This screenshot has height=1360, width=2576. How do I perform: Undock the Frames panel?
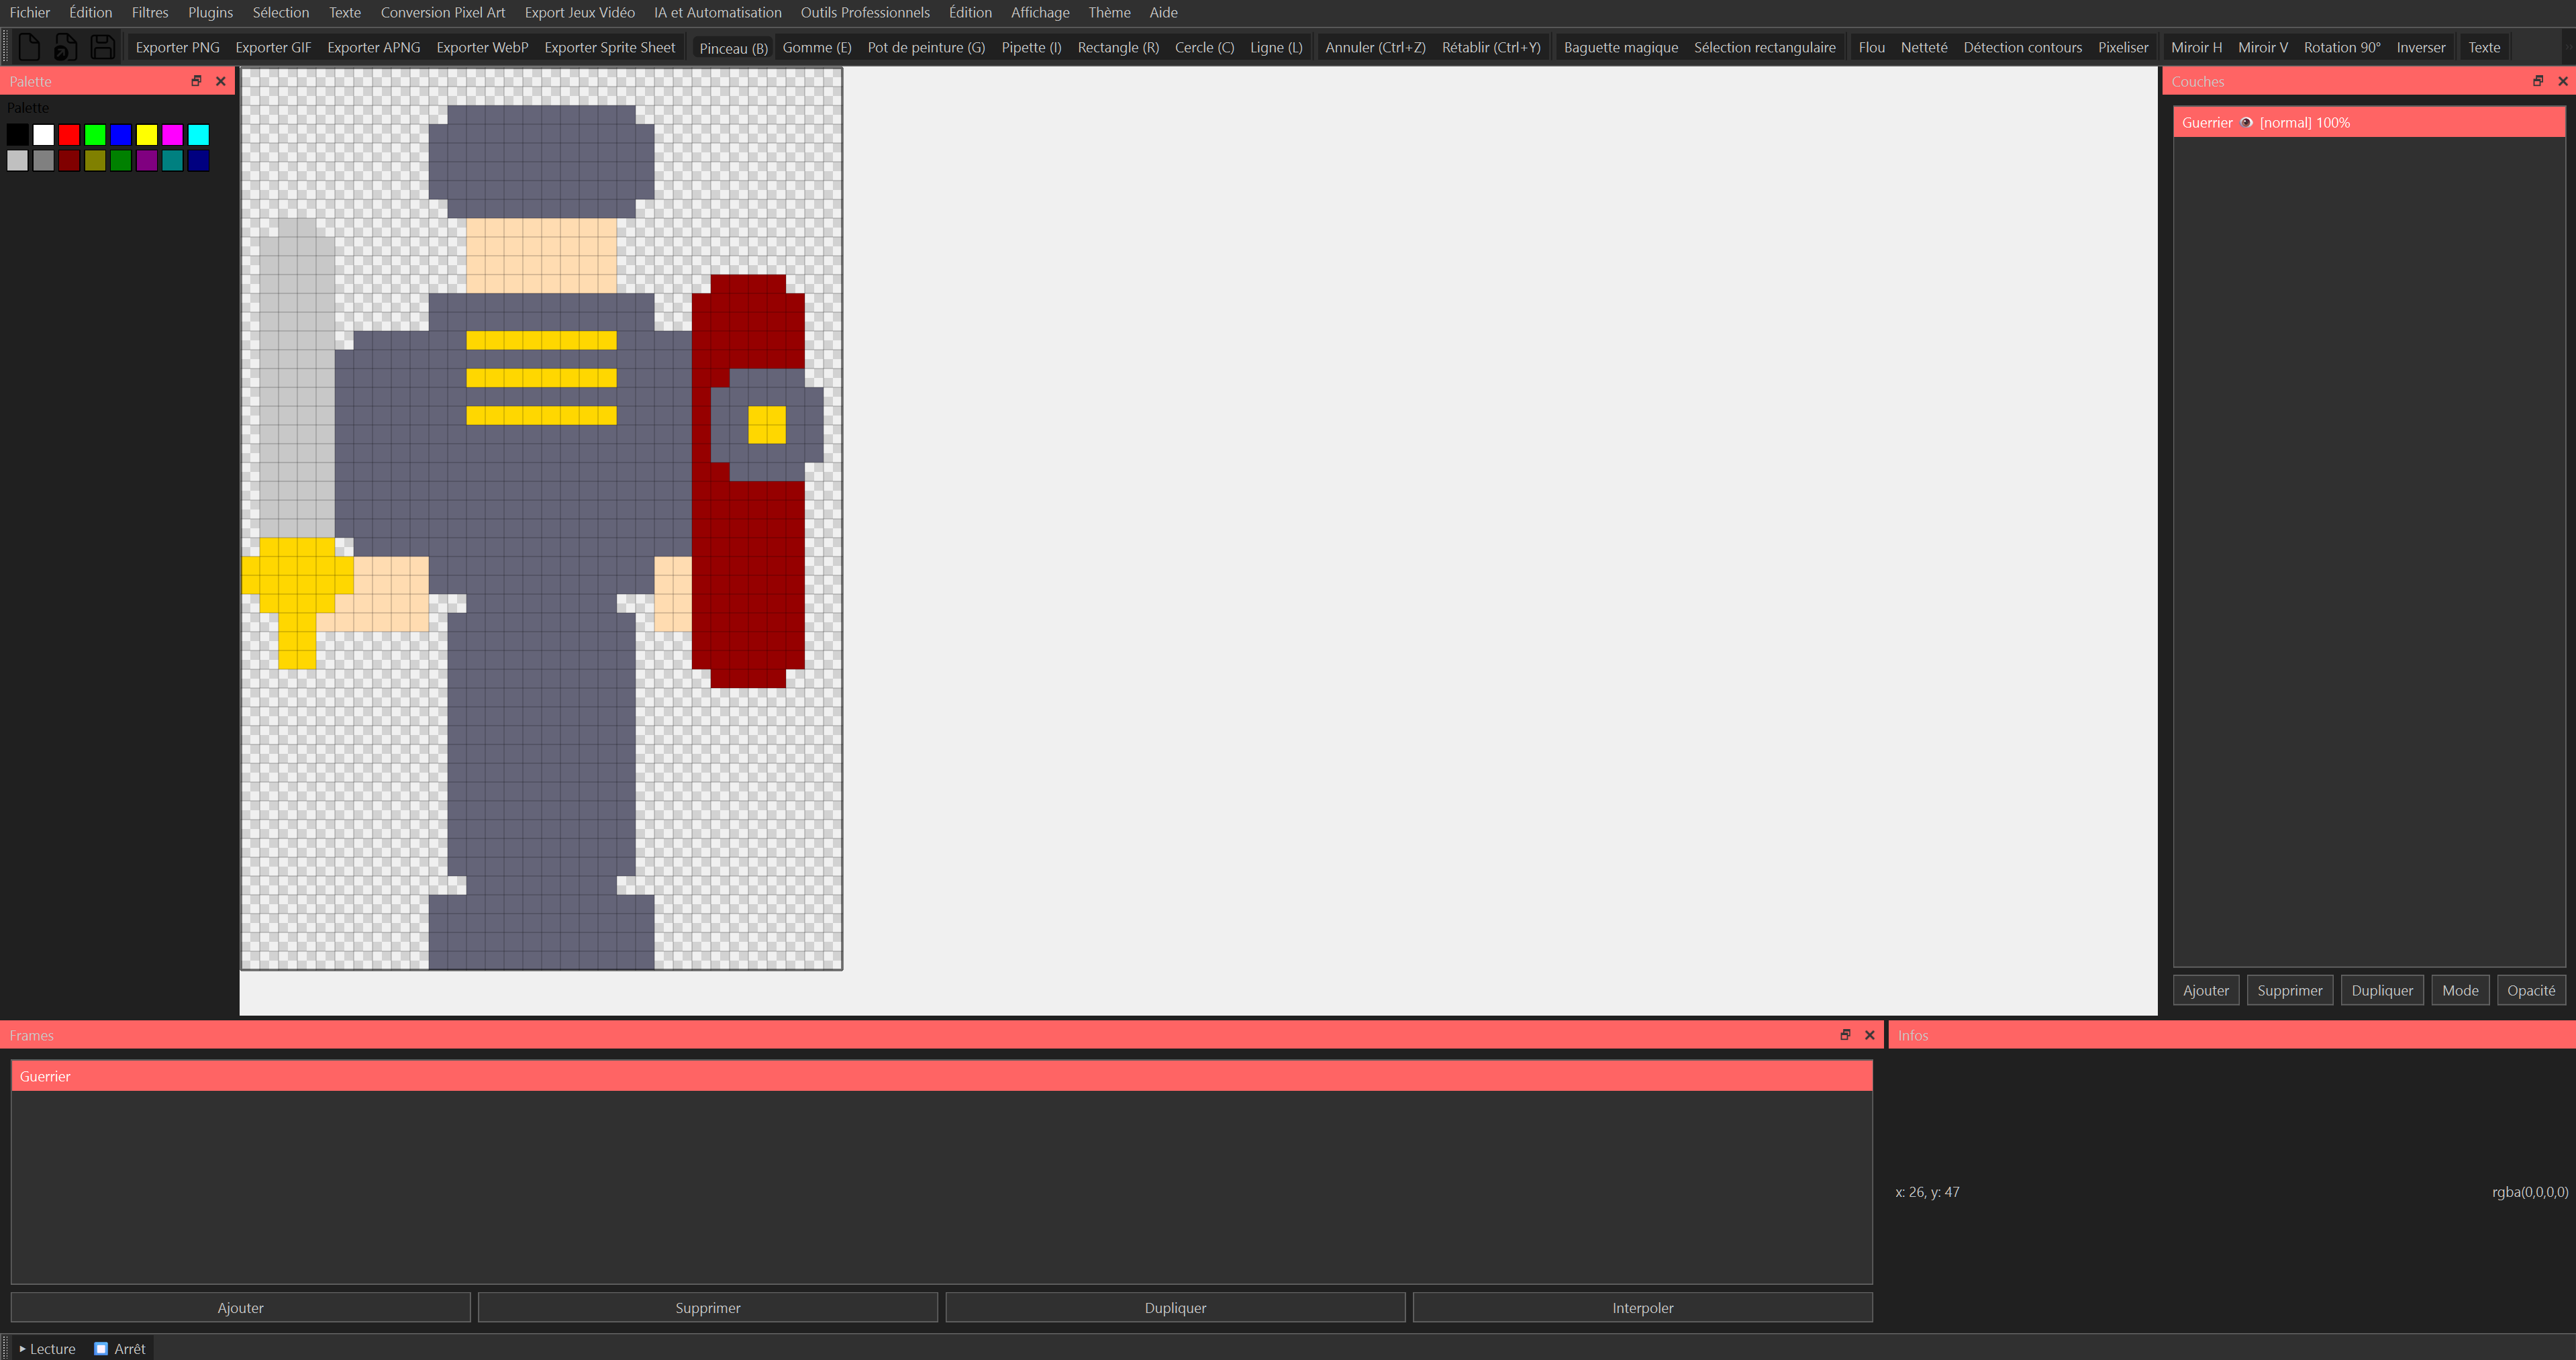click(1845, 1035)
